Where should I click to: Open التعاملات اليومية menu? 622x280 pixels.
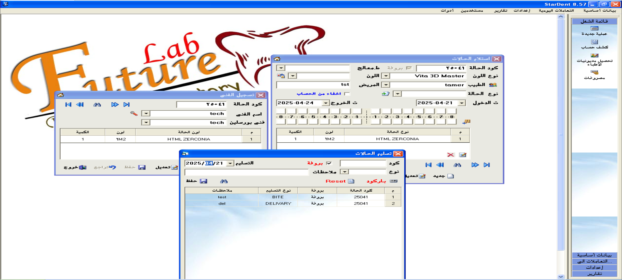(556, 10)
